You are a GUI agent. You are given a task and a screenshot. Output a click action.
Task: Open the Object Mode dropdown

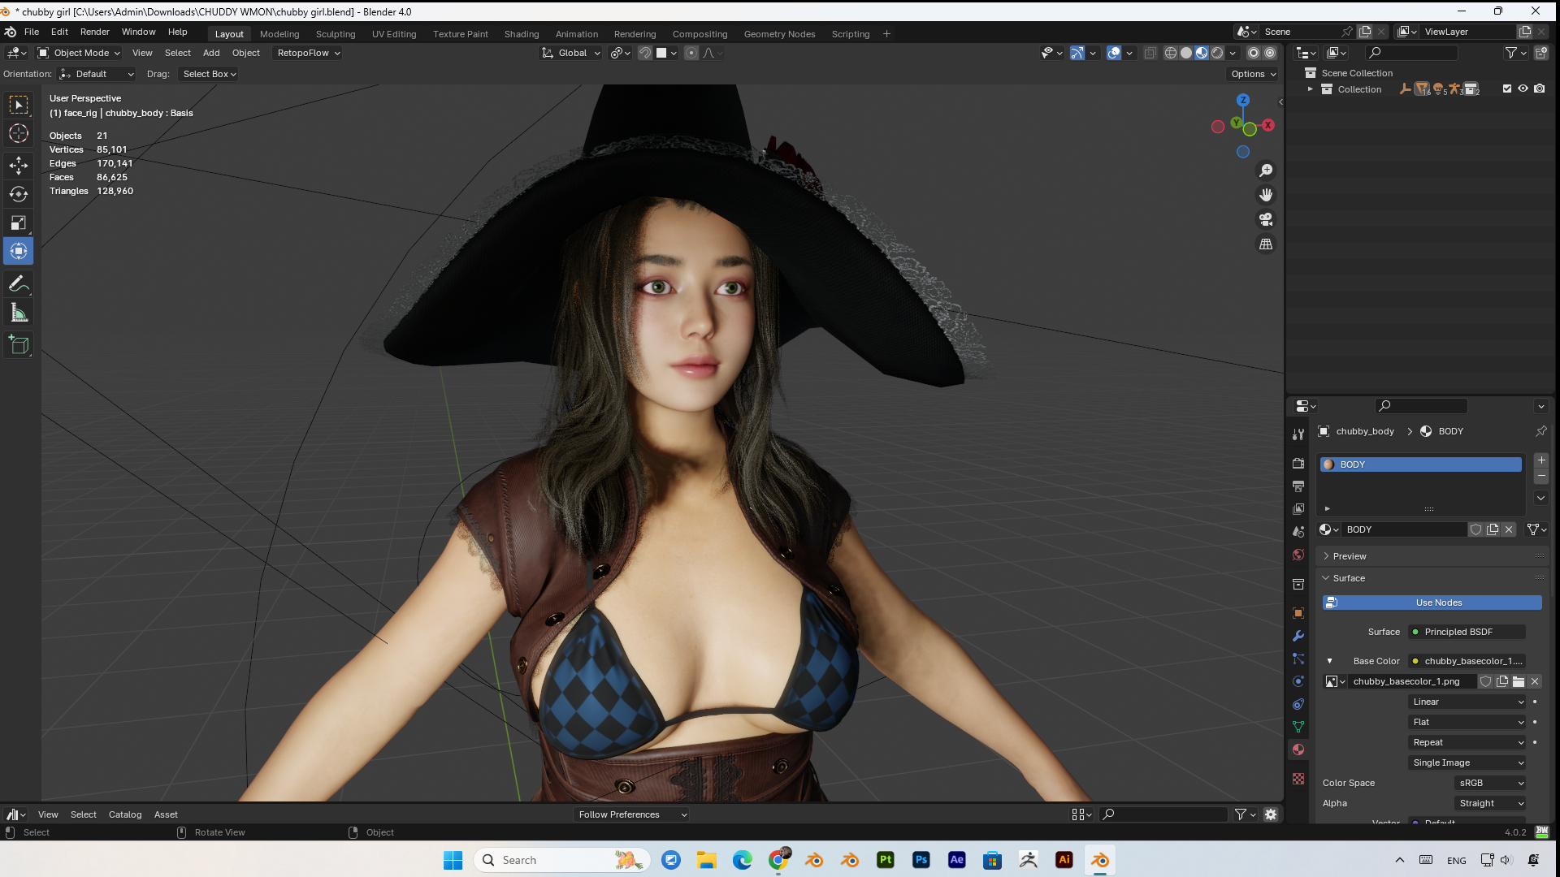tap(78, 53)
